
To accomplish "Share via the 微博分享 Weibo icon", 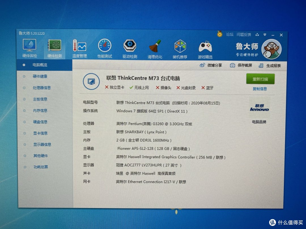I will (x=210, y=65).
